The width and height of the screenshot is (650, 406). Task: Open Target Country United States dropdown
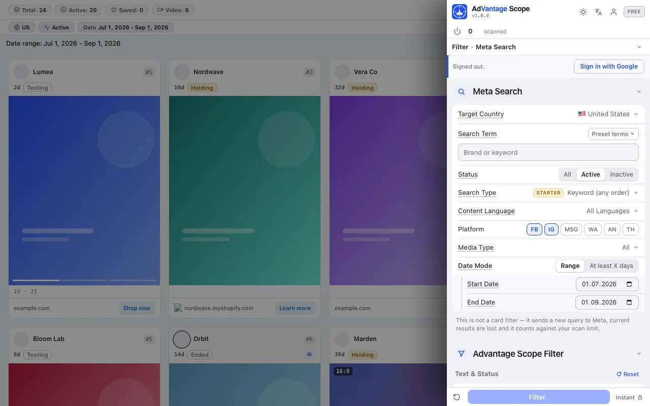[x=608, y=114]
